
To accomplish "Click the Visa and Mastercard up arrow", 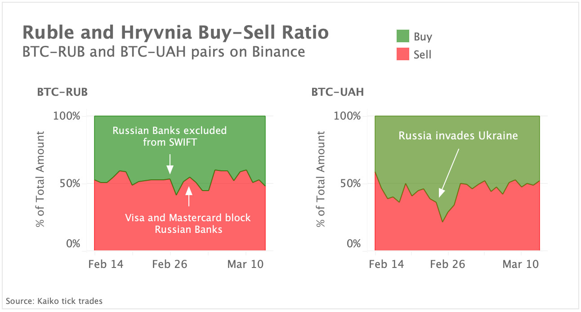I will 189,196.
